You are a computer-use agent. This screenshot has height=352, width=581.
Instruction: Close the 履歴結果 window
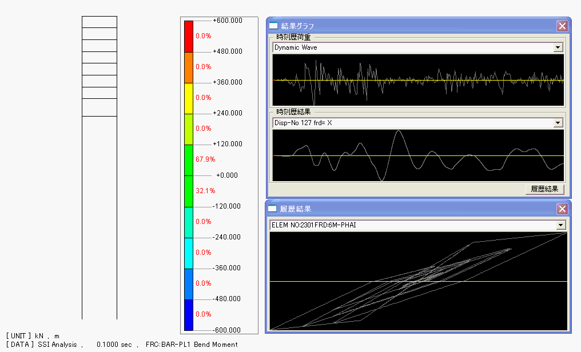[x=562, y=209]
